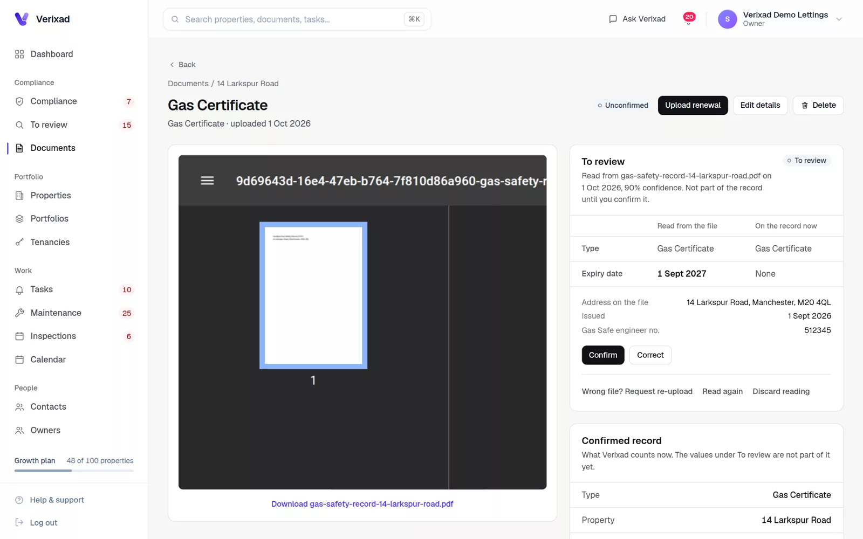Click the Correct button
This screenshot has height=539, width=863.
click(x=650, y=355)
